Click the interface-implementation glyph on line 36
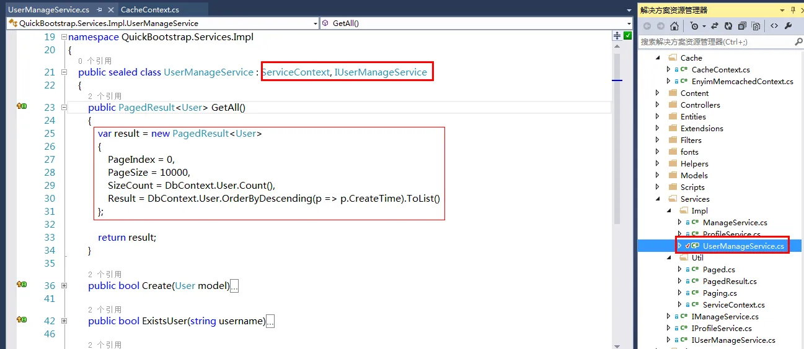The height and width of the screenshot is (349, 804). 22,285
